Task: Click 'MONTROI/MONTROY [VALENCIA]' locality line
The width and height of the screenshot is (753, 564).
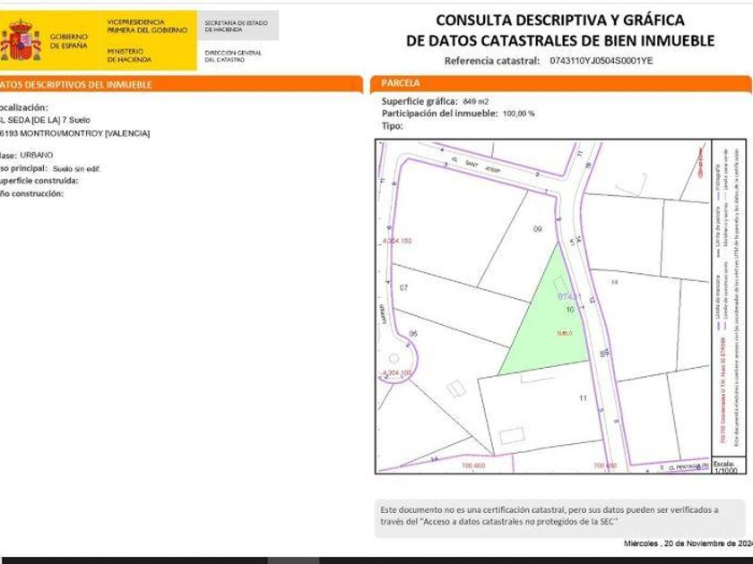Action: [x=84, y=133]
